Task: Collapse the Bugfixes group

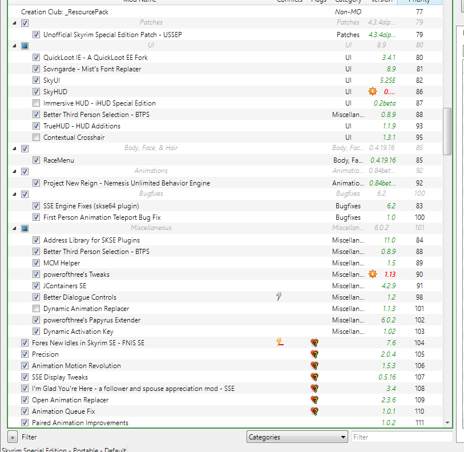Action: point(14,194)
